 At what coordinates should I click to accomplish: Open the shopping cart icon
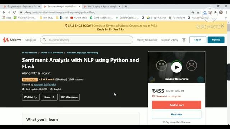click(184, 40)
